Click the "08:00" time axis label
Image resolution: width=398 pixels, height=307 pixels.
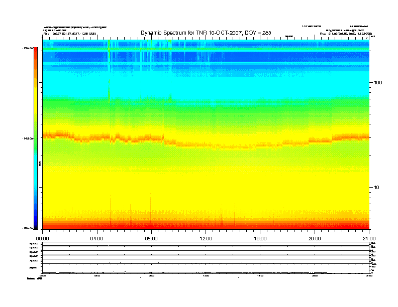pyautogui.click(x=151, y=239)
